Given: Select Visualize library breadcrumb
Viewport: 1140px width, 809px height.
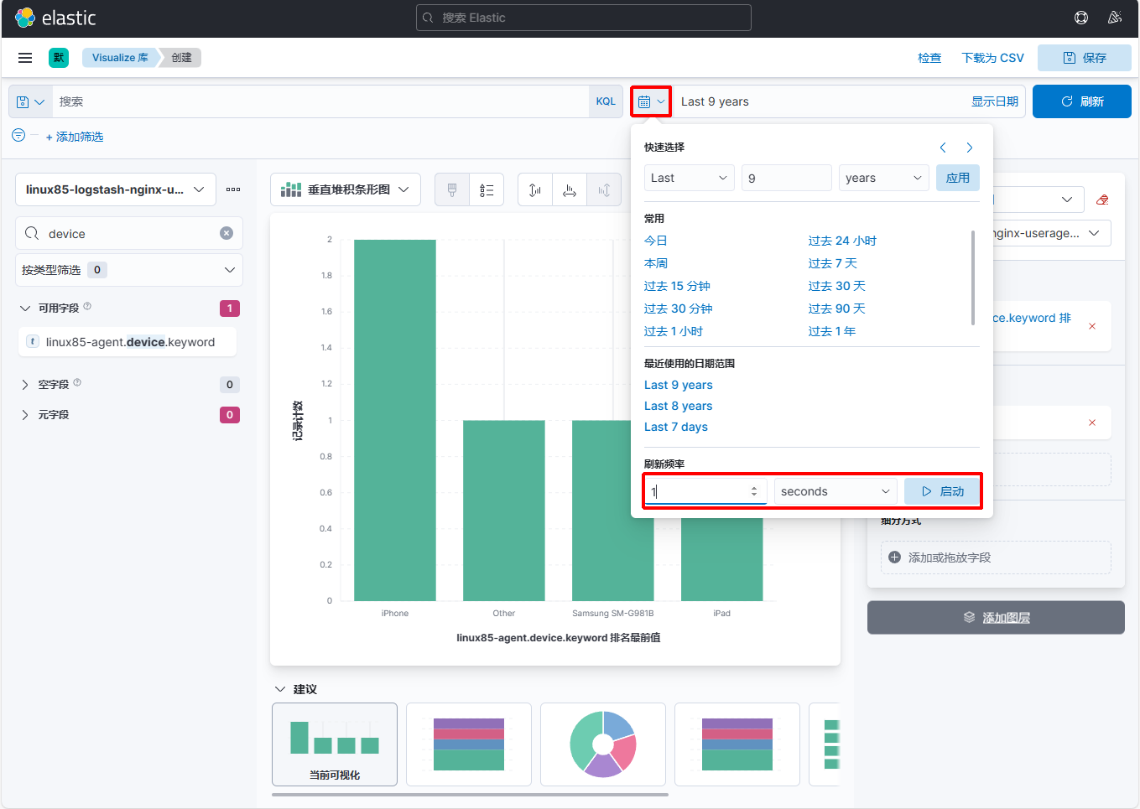Looking at the screenshot, I should pyautogui.click(x=120, y=58).
